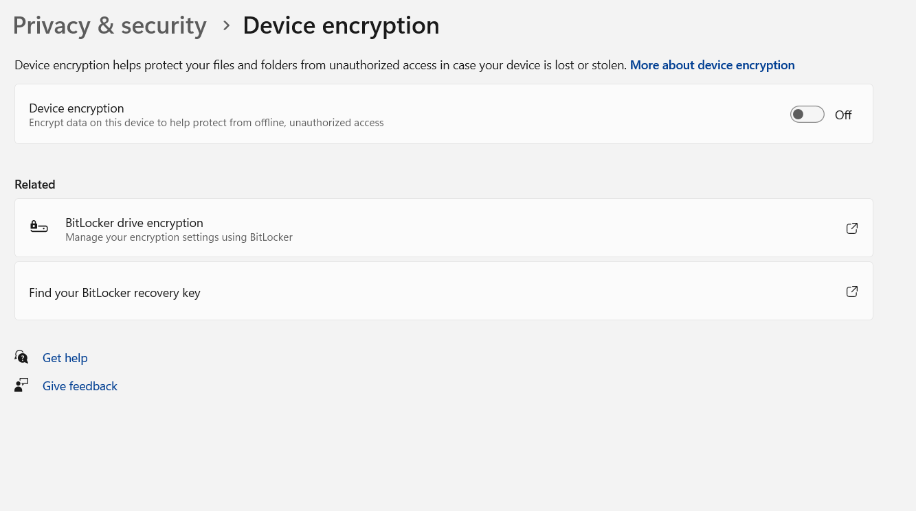The width and height of the screenshot is (916, 511).
Task: Open More about device encryption link
Action: [712, 64]
